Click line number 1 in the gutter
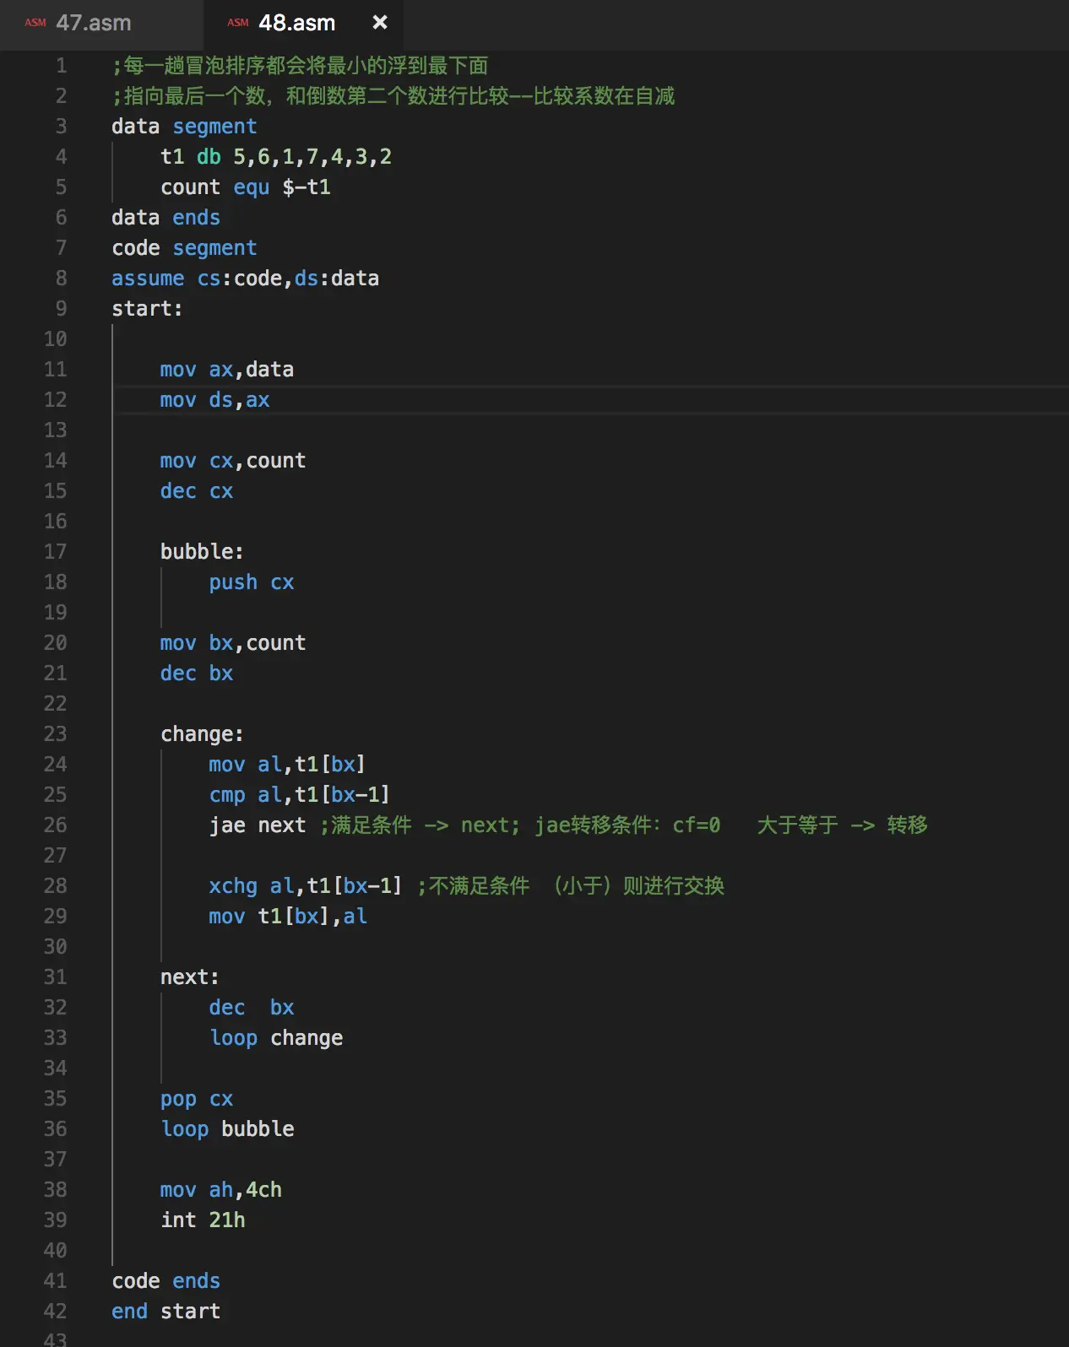This screenshot has width=1069, height=1347. click(61, 66)
